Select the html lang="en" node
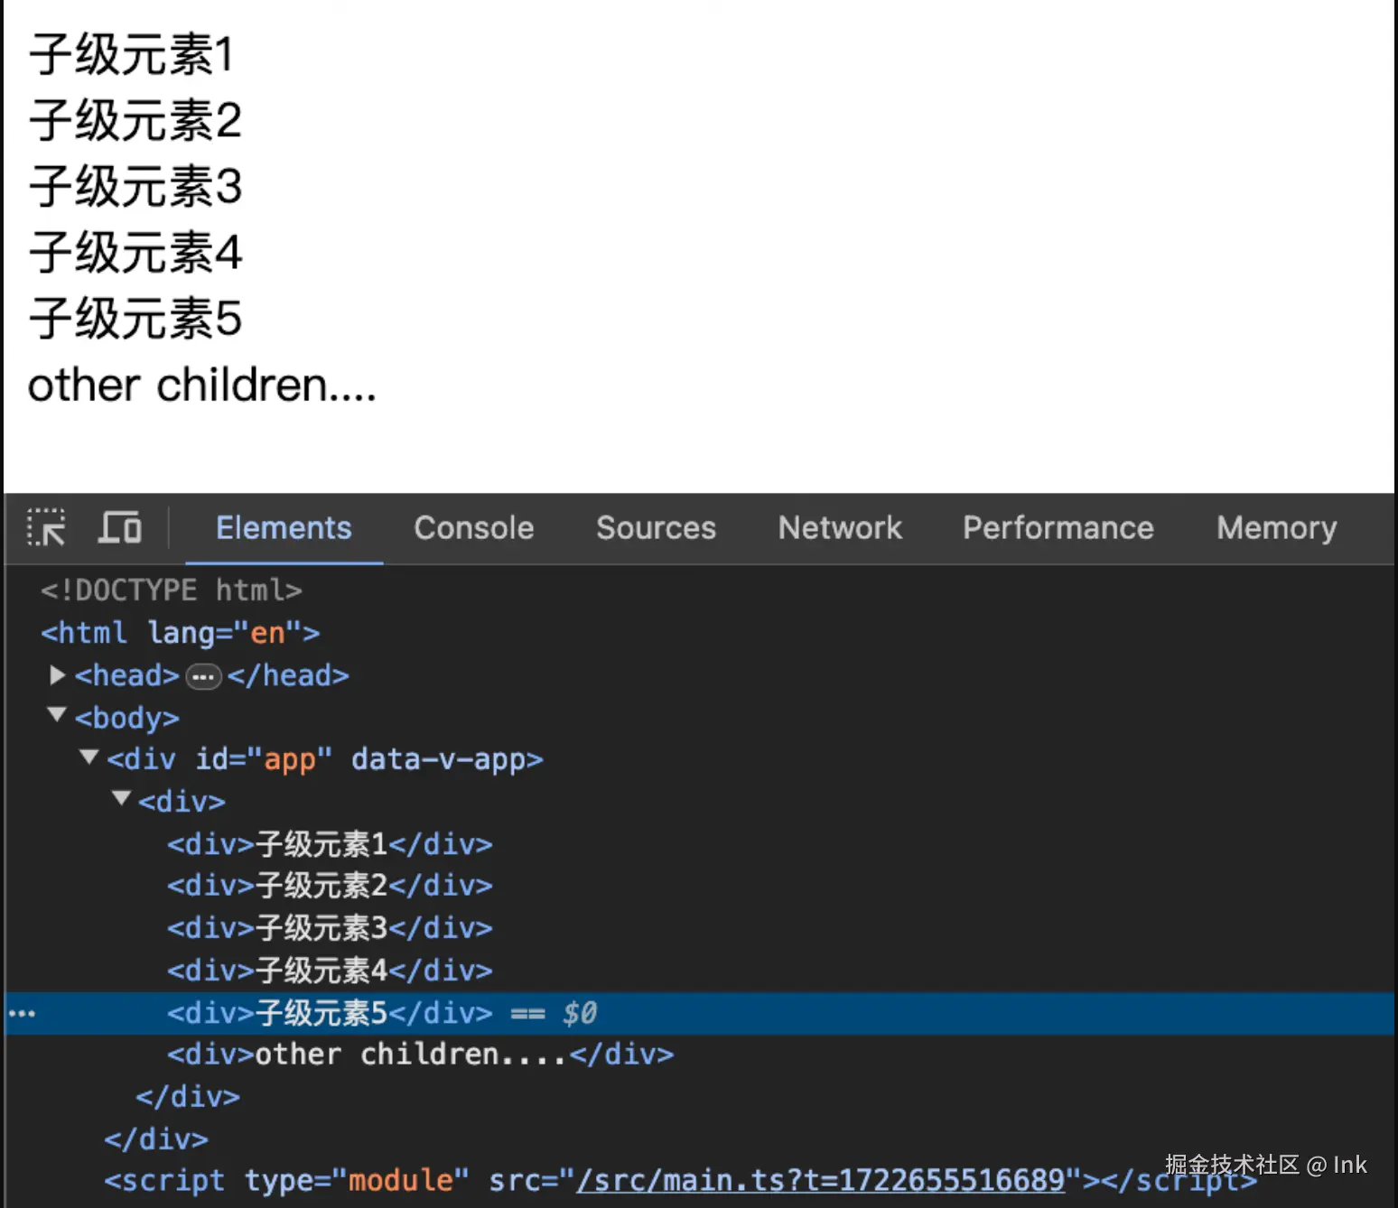This screenshot has width=1398, height=1208. pos(180,633)
